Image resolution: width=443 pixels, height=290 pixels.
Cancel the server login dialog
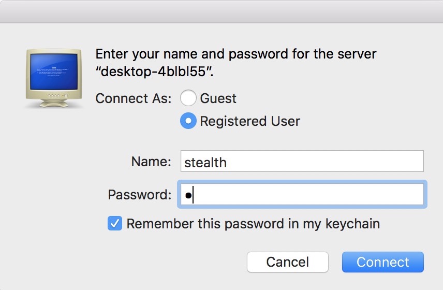288,262
